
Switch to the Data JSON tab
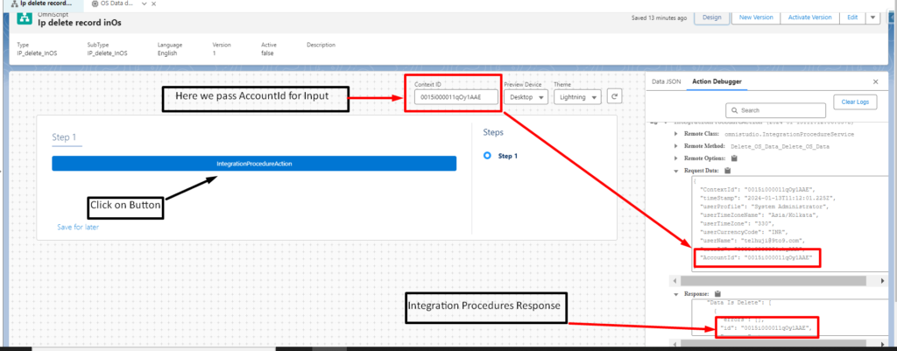(x=667, y=81)
